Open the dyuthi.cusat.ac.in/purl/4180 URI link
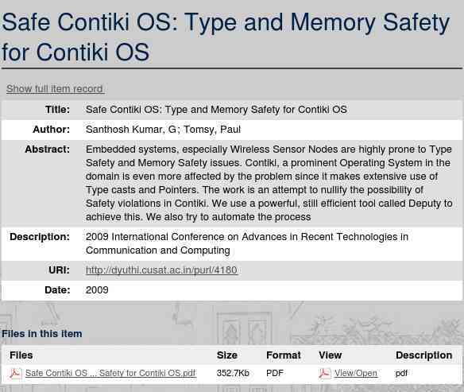The width and height of the screenshot is (464, 392). click(161, 270)
